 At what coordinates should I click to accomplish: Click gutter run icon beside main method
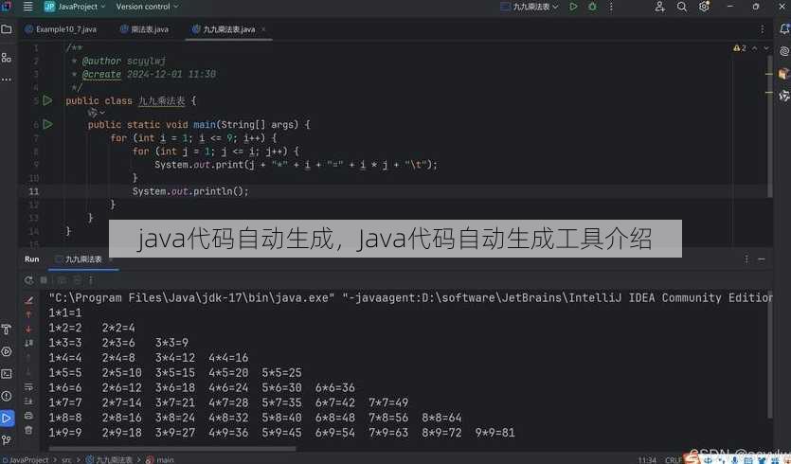pos(47,124)
